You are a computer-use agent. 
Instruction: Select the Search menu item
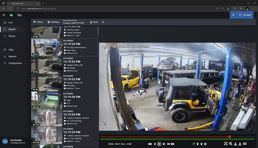click(12, 29)
